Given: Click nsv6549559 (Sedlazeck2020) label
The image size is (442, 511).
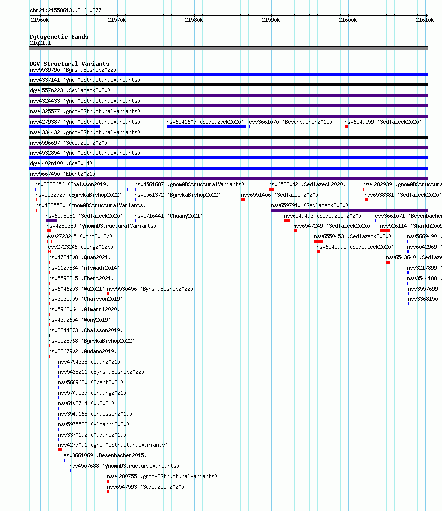Looking at the screenshot, I should point(383,122).
